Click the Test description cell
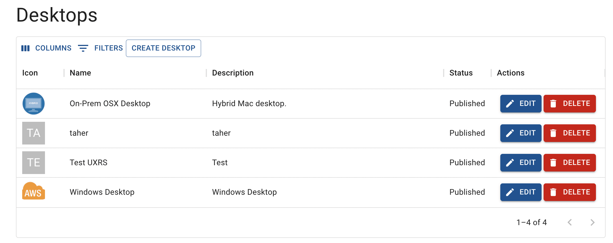 220,163
